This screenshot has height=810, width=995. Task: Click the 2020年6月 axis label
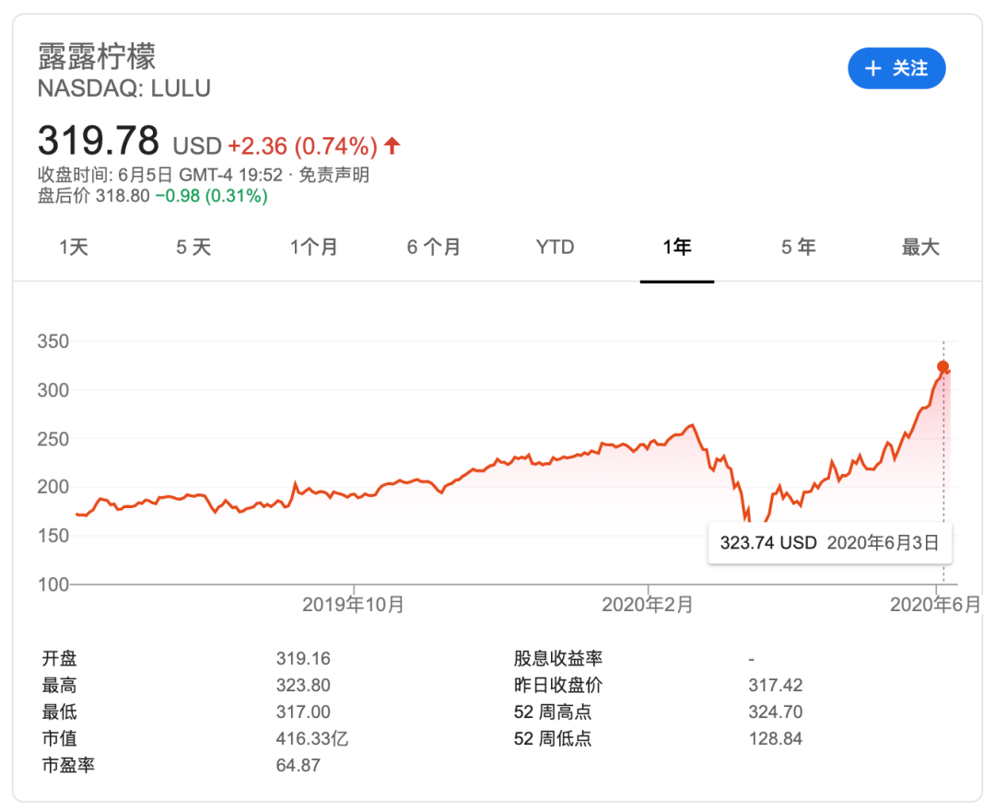coord(935,605)
